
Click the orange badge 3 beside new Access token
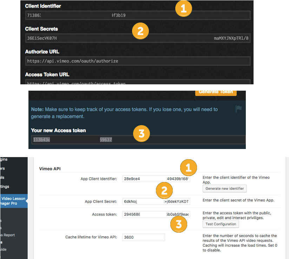pyautogui.click(x=142, y=134)
